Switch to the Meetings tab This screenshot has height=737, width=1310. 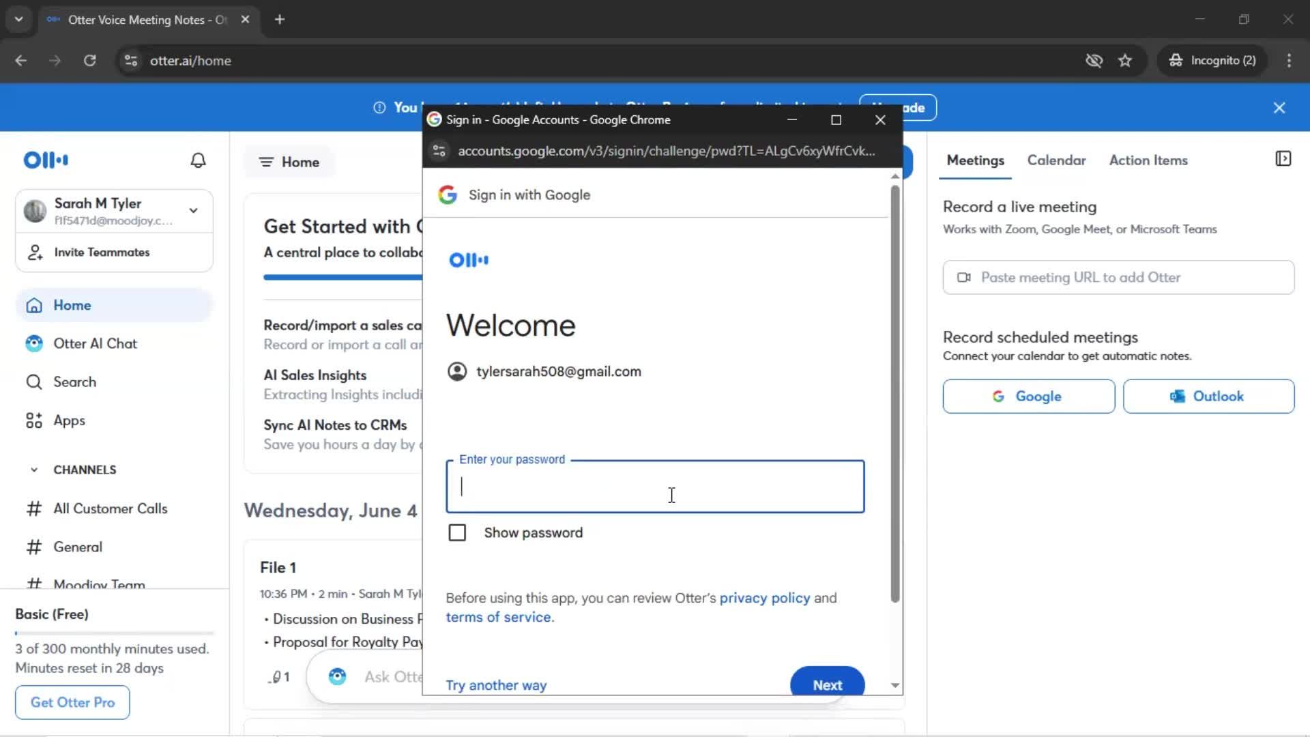(x=975, y=160)
